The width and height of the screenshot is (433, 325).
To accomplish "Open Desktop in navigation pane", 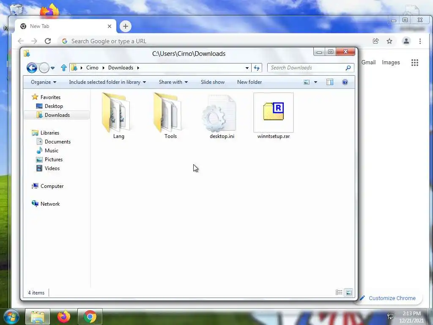I will [54, 106].
